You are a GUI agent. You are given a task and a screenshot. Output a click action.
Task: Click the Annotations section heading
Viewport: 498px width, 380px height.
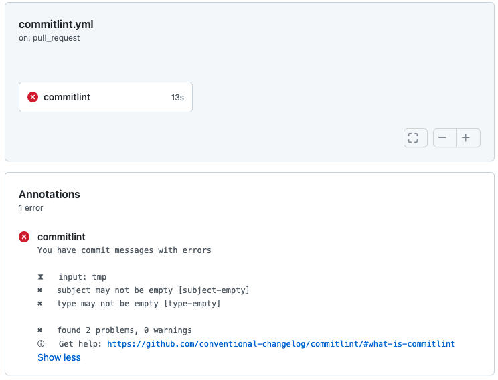pos(50,194)
